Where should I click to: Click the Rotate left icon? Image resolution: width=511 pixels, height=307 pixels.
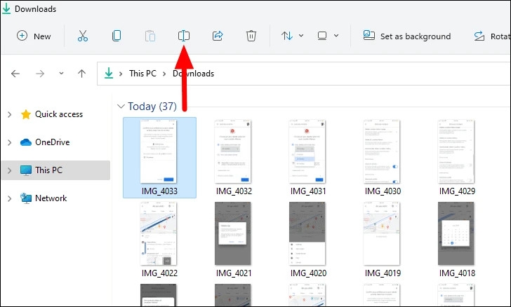coord(479,36)
